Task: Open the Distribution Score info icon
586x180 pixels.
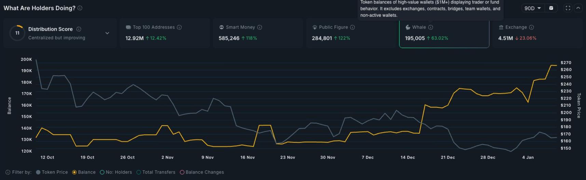Action: [x=79, y=29]
